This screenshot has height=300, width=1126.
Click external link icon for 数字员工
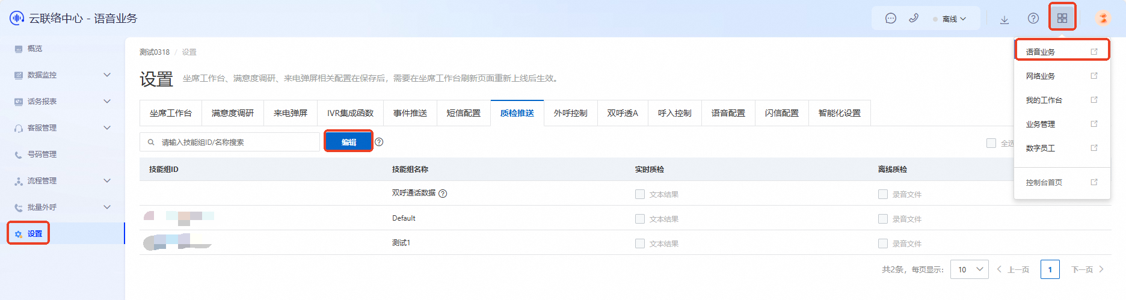coord(1094,148)
